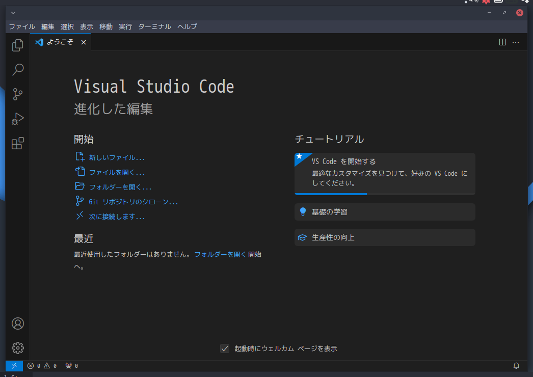Open the 選択 menu
The height and width of the screenshot is (377, 533).
coord(67,26)
